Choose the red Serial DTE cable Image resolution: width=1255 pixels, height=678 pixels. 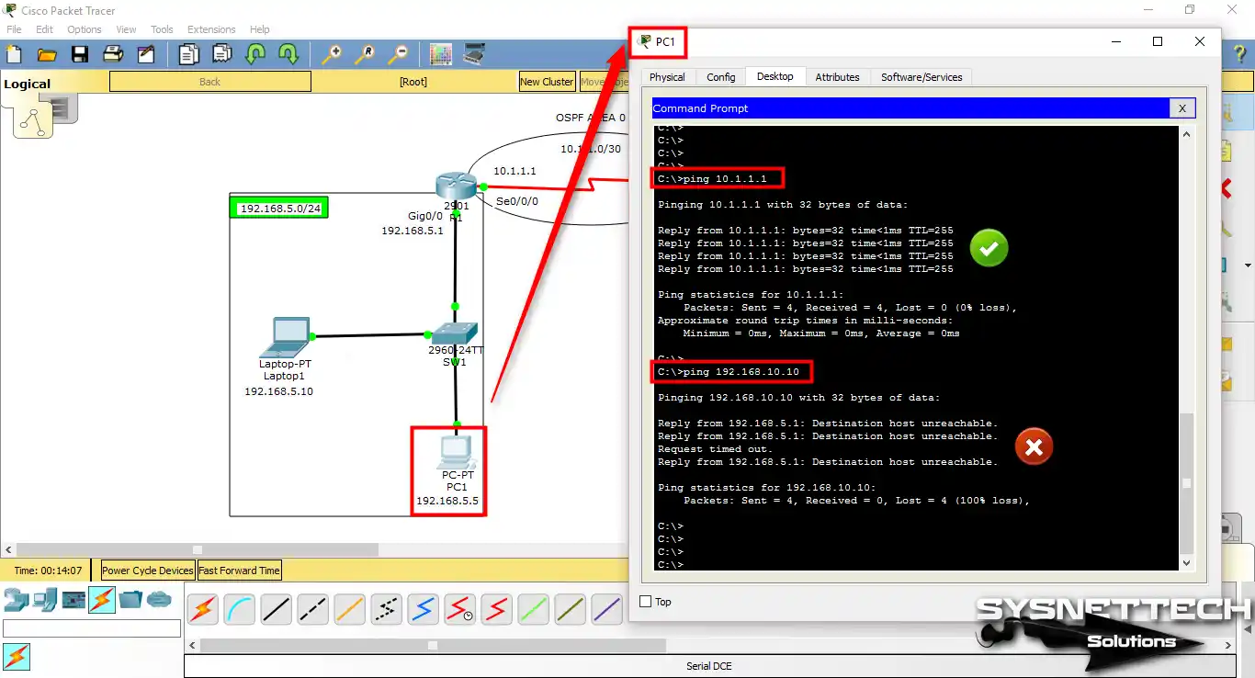(x=496, y=609)
